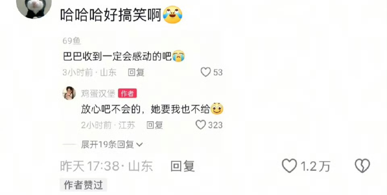This screenshot has height=195, width=387.
Task: Click the smiling emoji after 也不给
Action: point(217,109)
